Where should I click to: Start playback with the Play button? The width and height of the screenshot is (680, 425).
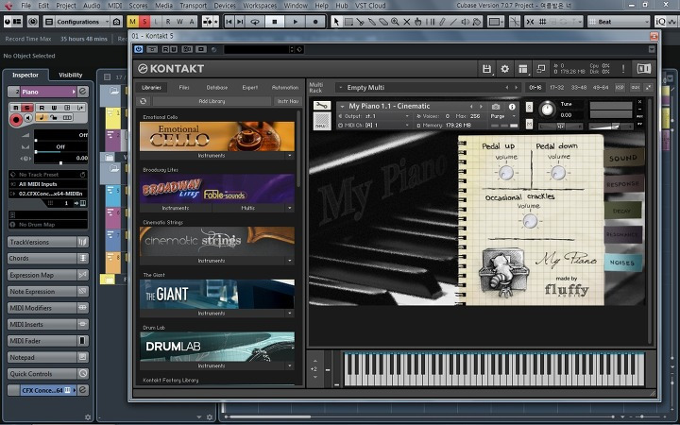tap(296, 22)
